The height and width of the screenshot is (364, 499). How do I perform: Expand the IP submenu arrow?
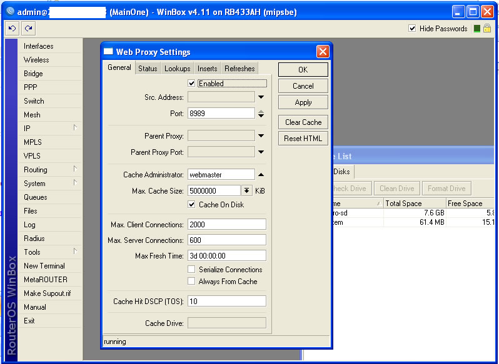75,128
